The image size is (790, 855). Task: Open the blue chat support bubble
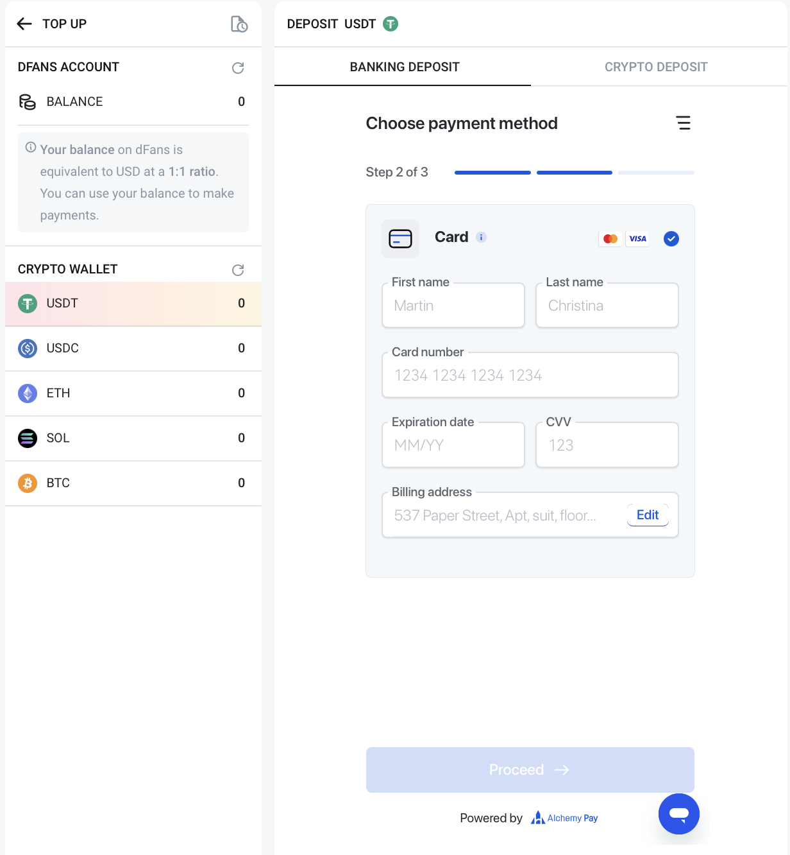[x=678, y=814]
